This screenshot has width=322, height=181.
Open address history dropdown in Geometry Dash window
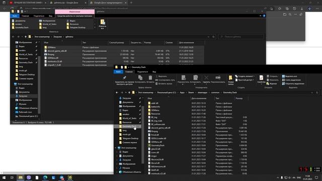(x=312, y=93)
